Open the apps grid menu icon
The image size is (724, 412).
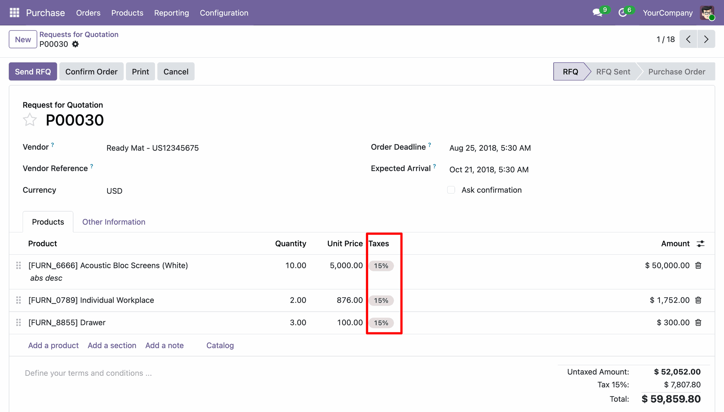14,13
